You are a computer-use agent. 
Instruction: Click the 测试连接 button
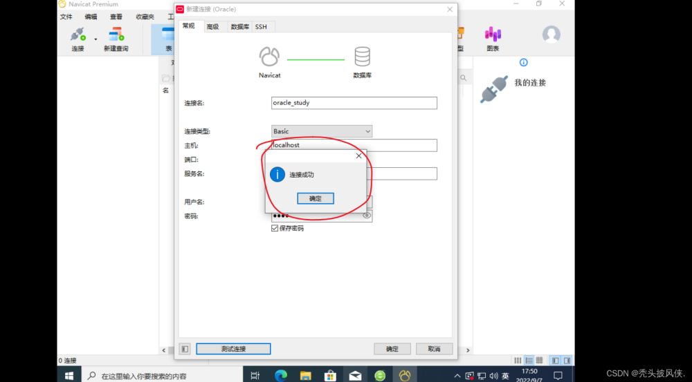coord(233,349)
